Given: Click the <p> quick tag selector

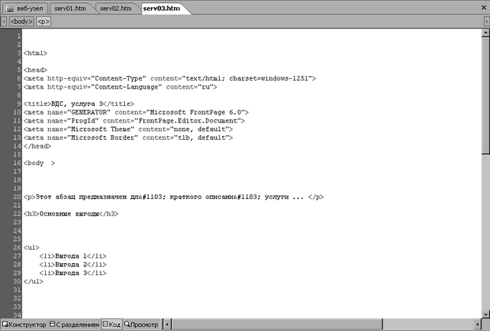Looking at the screenshot, I should [43, 21].
